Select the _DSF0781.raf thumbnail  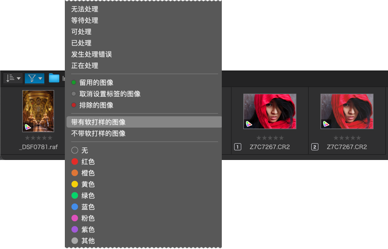click(x=38, y=111)
